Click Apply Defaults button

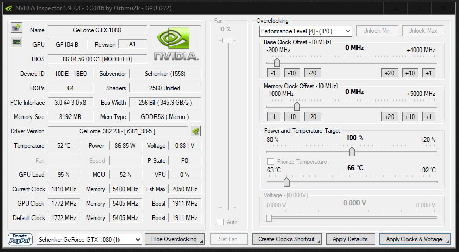point(350,239)
